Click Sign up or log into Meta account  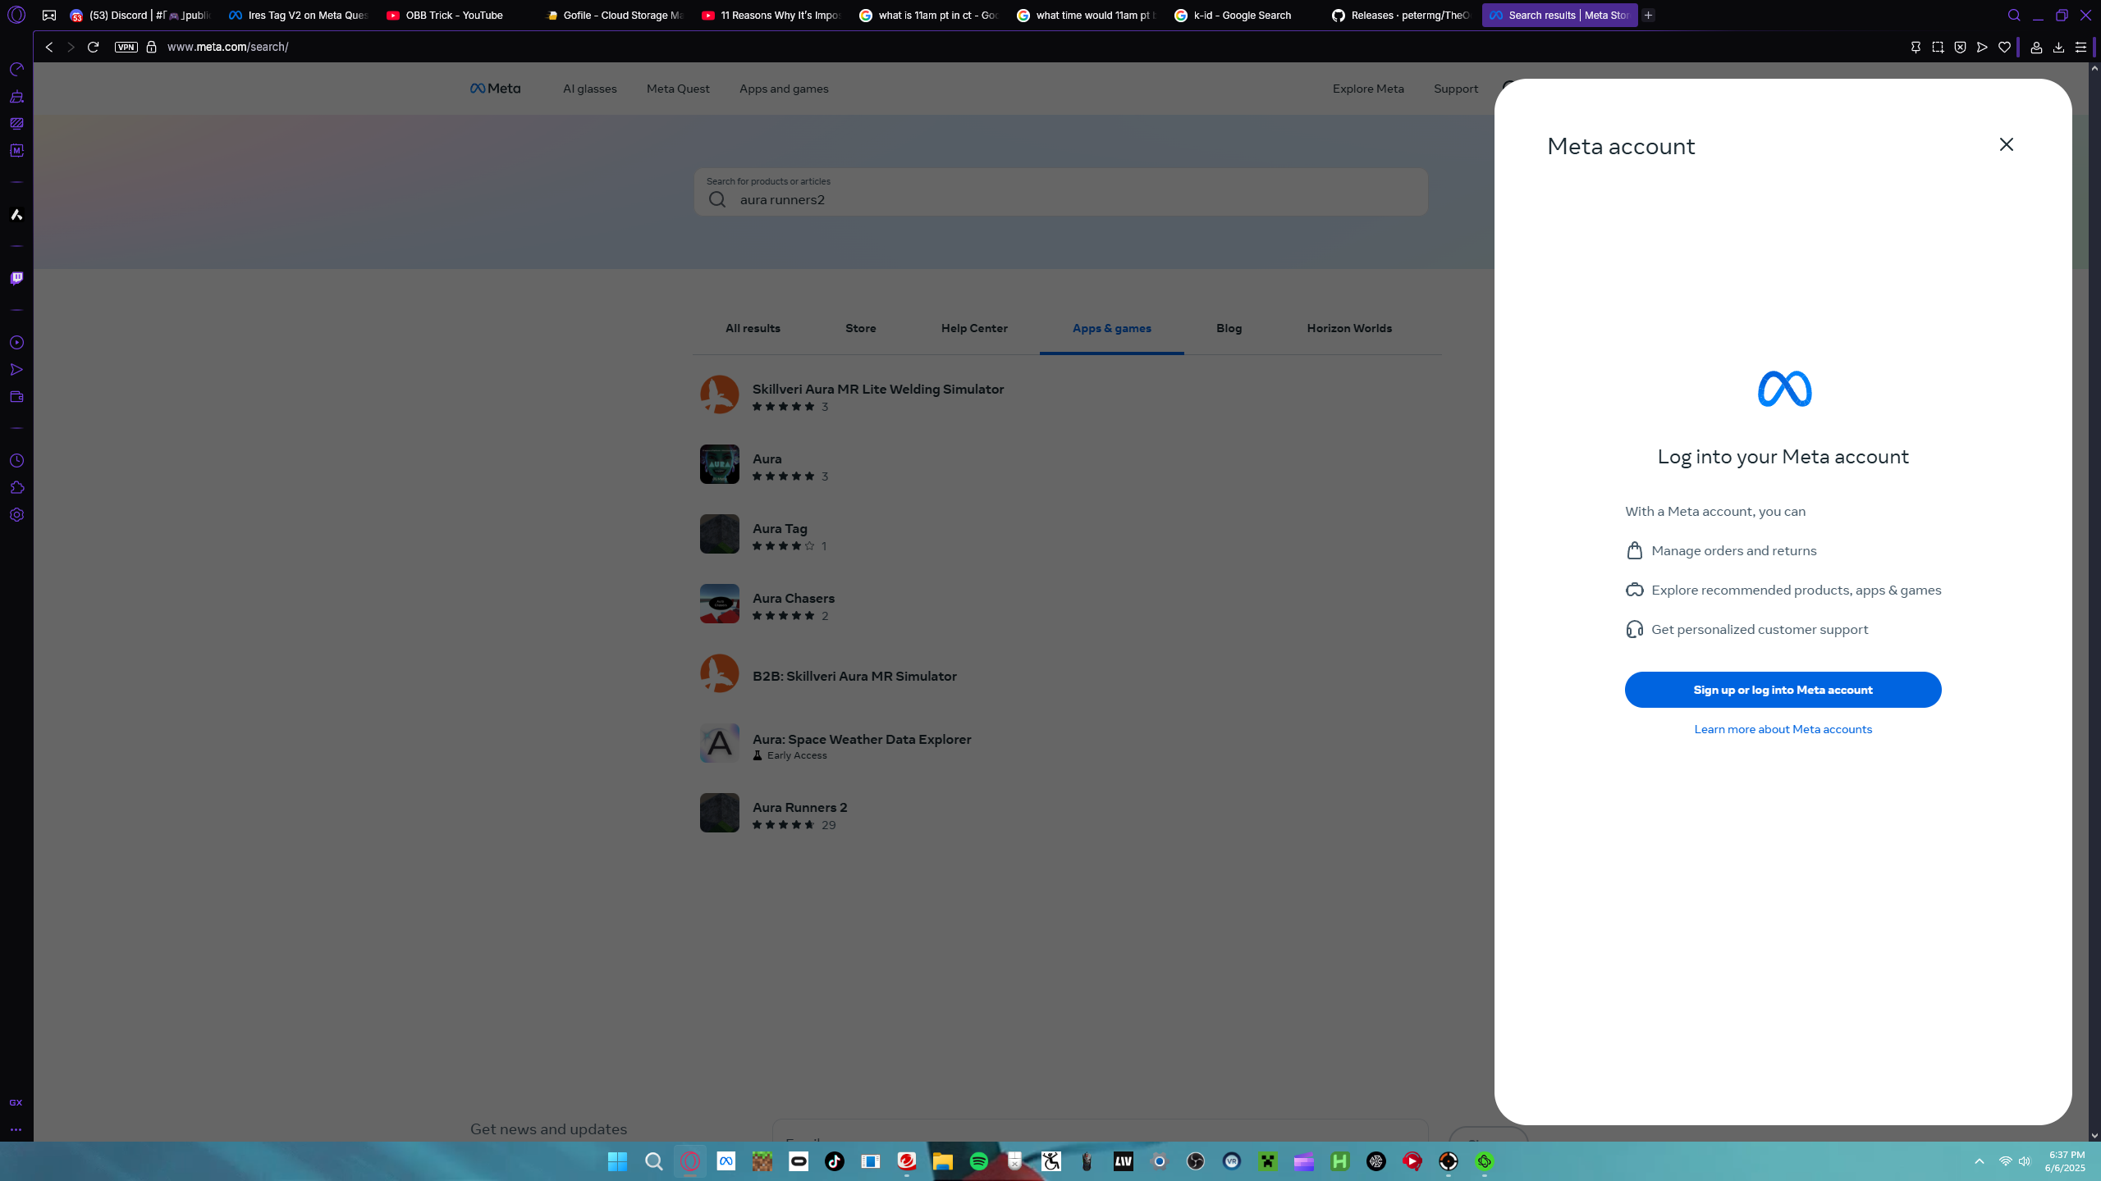[1783, 690]
